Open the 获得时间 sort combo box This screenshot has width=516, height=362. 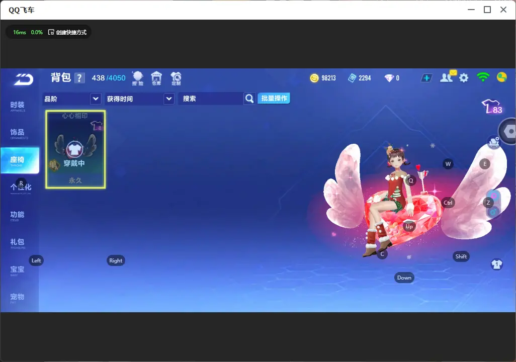[x=139, y=99]
